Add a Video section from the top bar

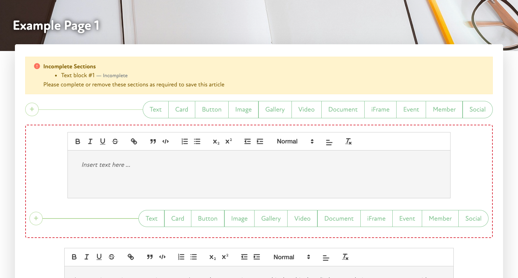coord(306,109)
